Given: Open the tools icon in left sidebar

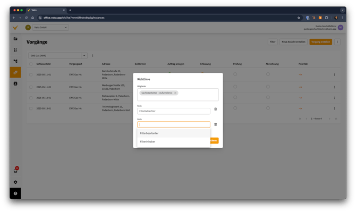Looking at the screenshot, I should tap(15, 50).
